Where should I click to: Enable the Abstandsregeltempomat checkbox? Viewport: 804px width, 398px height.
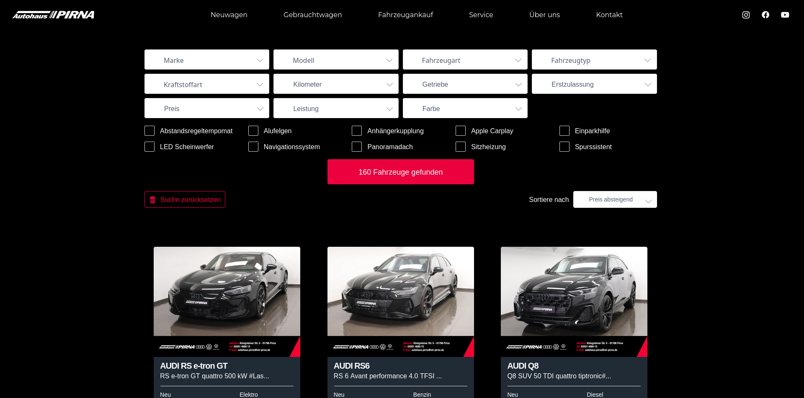pos(149,131)
